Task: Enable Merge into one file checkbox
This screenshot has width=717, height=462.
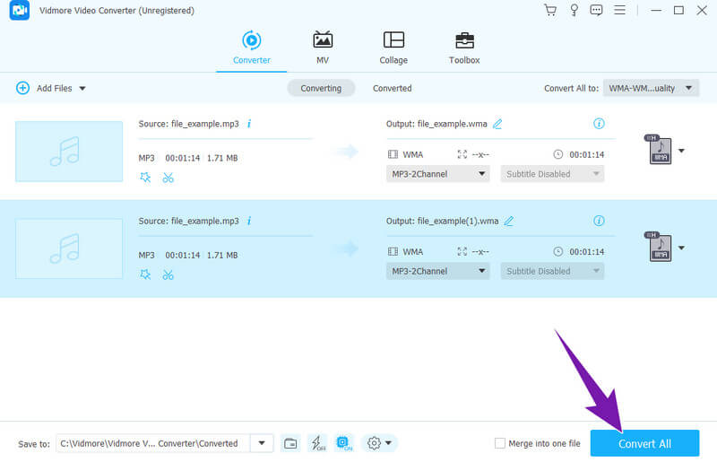Action: click(500, 443)
